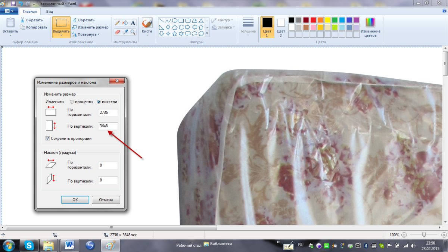Click the zoom slider handle
448x252 pixels.
[424, 234]
